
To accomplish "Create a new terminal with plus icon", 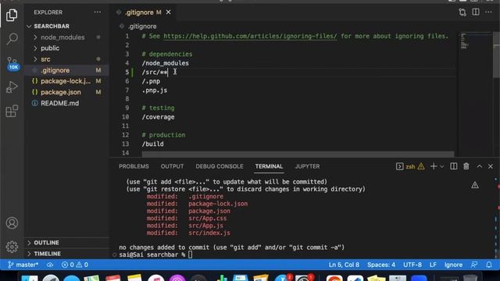I will [434, 166].
